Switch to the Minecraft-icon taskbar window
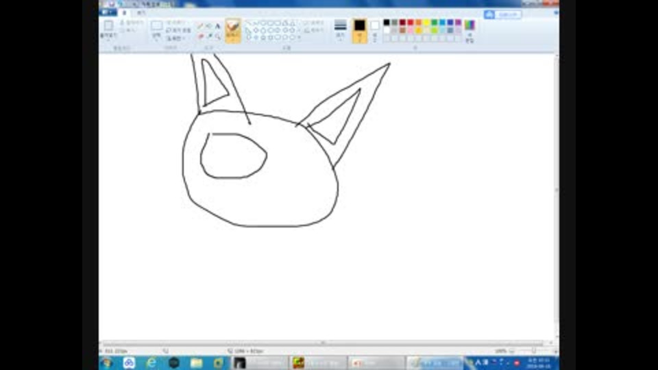The image size is (658, 370). [x=318, y=362]
